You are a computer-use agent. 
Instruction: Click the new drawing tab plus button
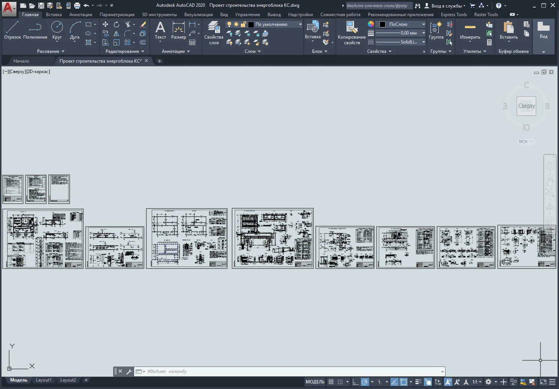(x=159, y=61)
